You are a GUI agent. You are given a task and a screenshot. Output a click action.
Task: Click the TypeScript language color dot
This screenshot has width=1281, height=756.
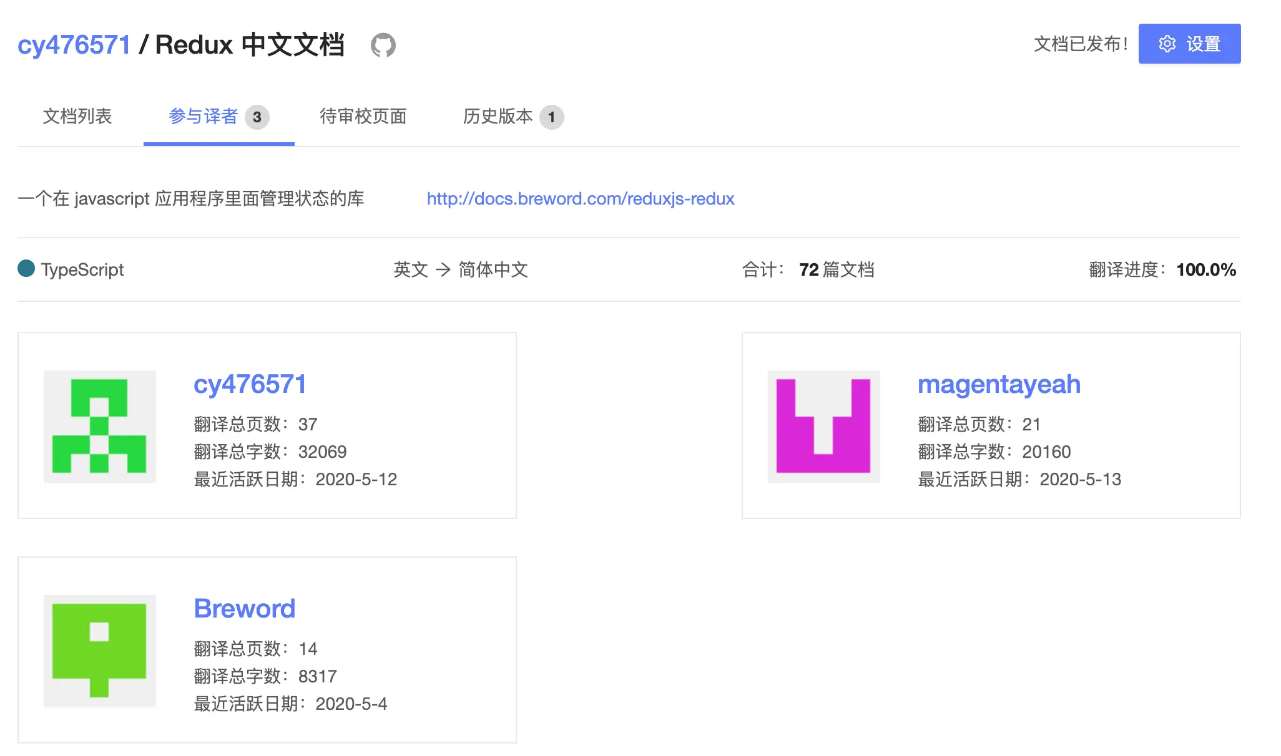pyautogui.click(x=26, y=269)
